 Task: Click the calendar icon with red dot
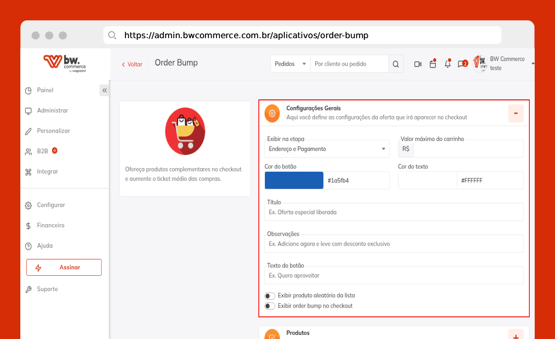coord(433,63)
